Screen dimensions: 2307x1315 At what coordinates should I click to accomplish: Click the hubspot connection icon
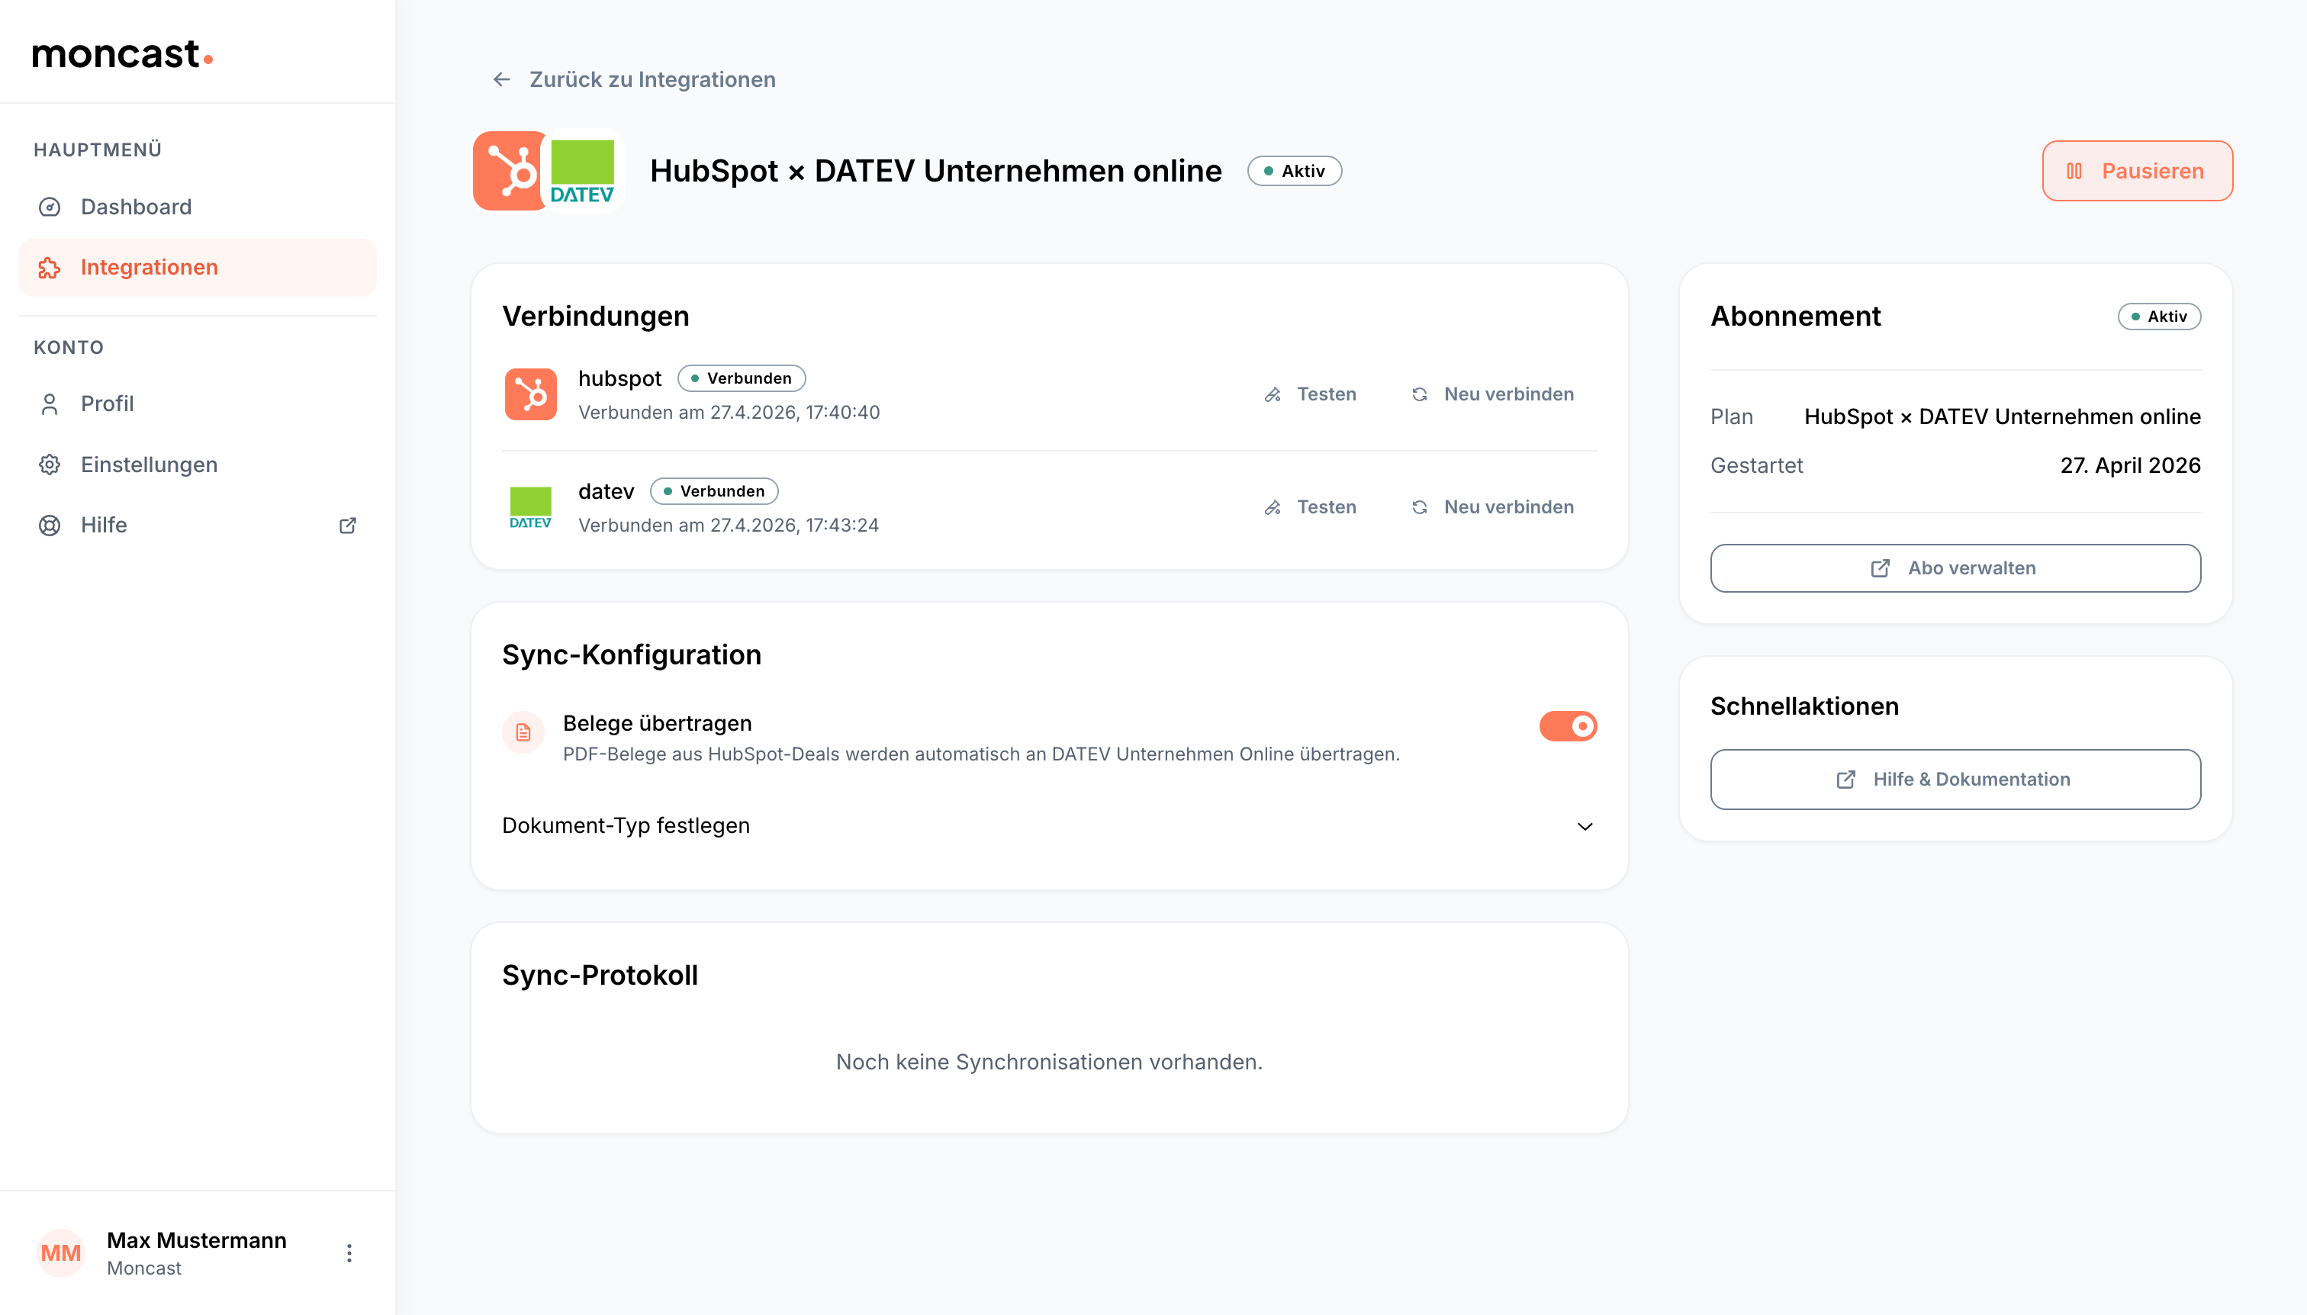[x=531, y=394]
